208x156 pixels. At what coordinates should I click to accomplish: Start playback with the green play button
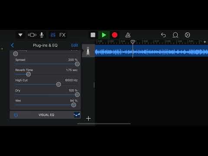[104, 35]
